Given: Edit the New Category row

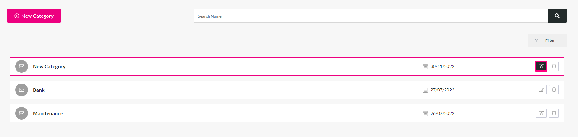Looking at the screenshot, I should click(x=541, y=66).
